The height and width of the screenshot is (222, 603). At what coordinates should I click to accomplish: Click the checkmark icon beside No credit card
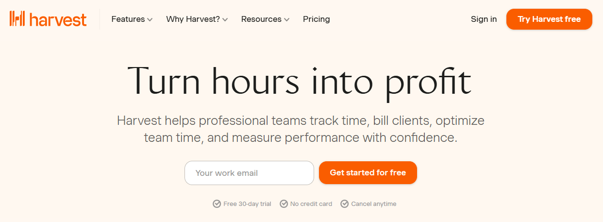pos(284,204)
